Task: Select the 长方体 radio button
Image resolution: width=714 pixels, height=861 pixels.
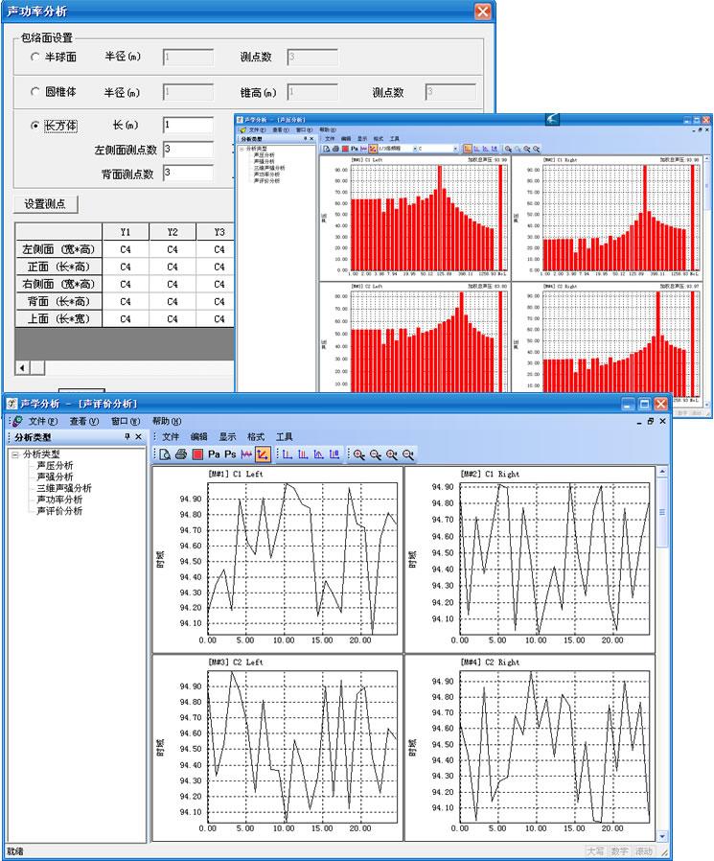Action: coord(35,126)
